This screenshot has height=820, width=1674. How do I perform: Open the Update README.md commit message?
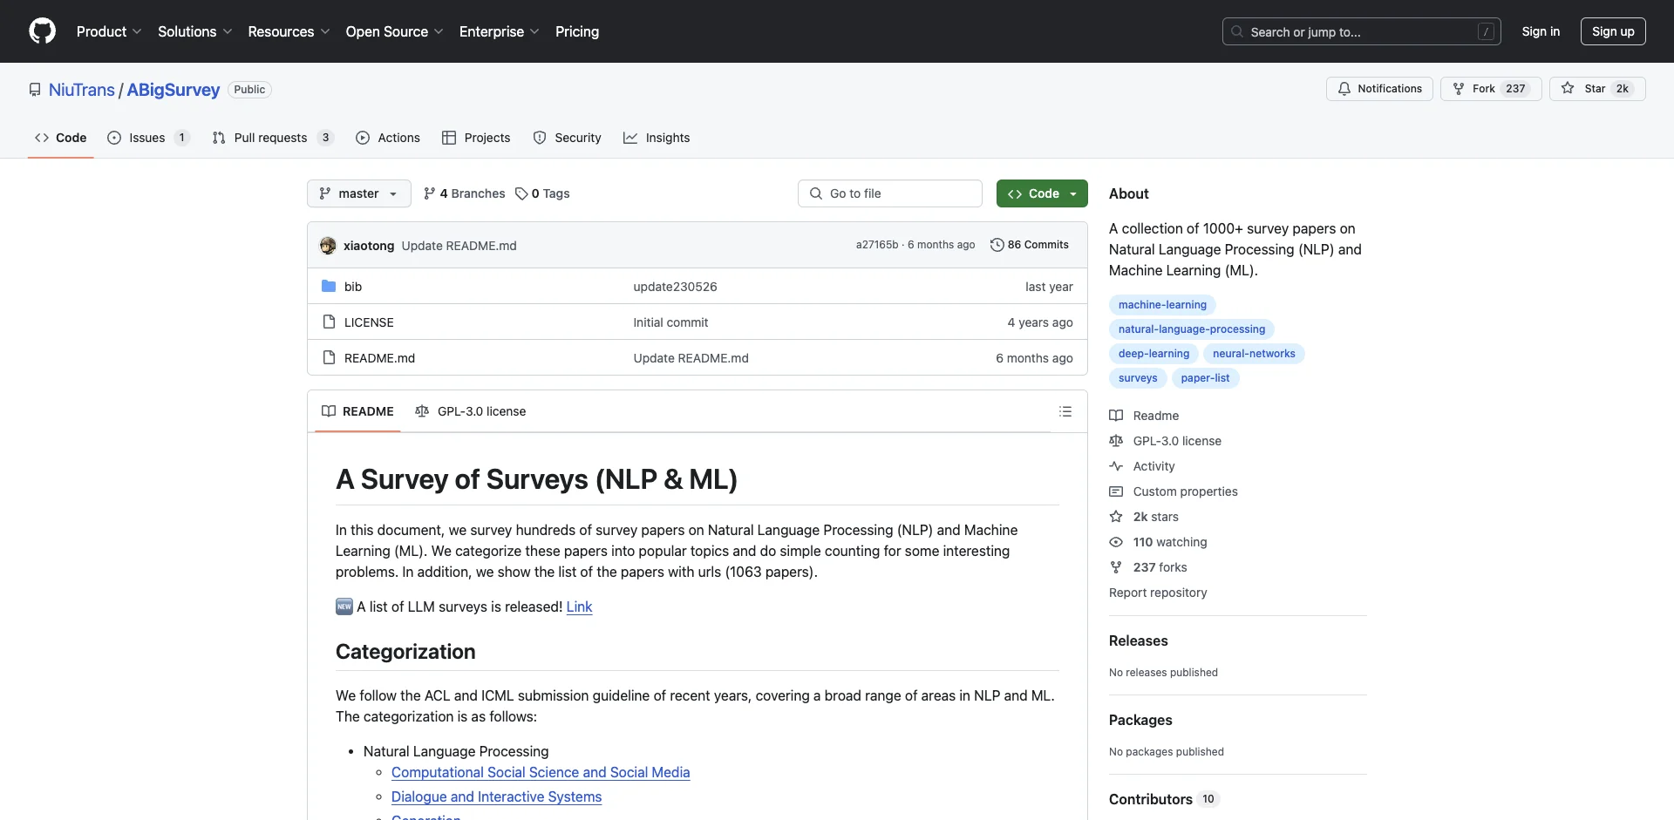pos(459,246)
